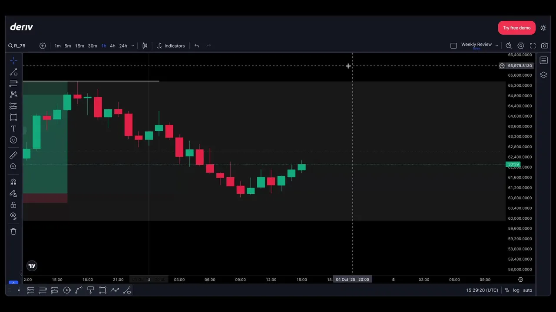The image size is (556, 312).
Task: Open the watchlist panel icon
Action: click(x=543, y=61)
